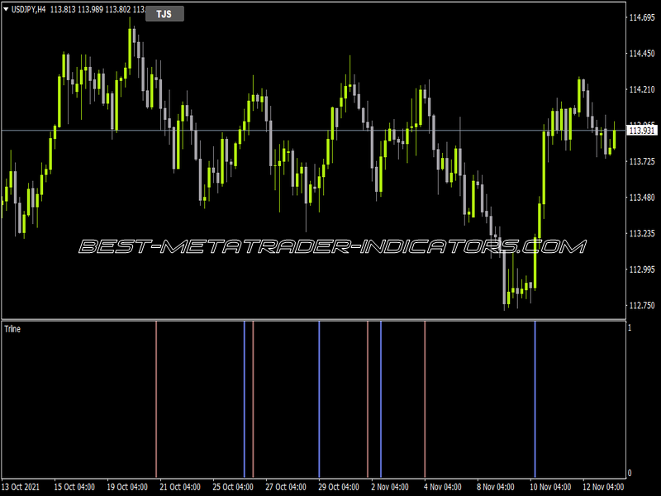Click the blue line at 29 Oct

pyautogui.click(x=319, y=399)
